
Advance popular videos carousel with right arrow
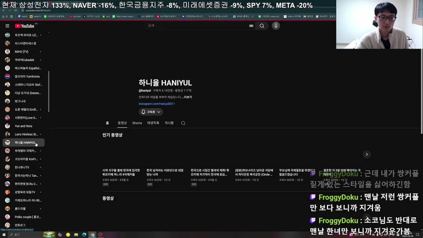366,154
